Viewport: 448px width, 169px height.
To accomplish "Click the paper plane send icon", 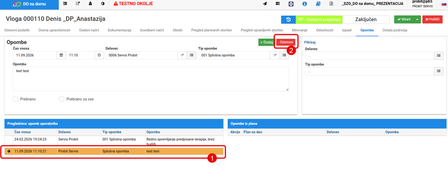I will tap(265, 4).
